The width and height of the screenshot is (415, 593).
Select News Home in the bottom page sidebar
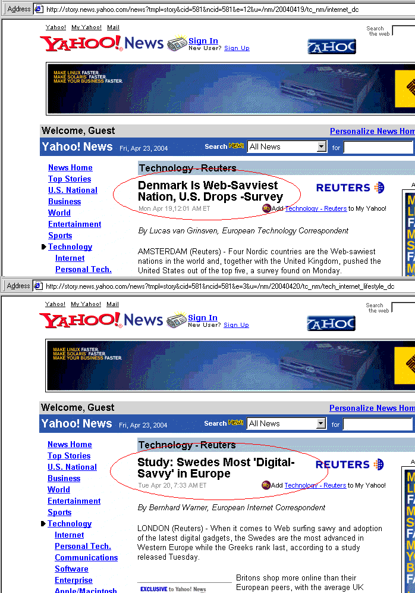(70, 444)
